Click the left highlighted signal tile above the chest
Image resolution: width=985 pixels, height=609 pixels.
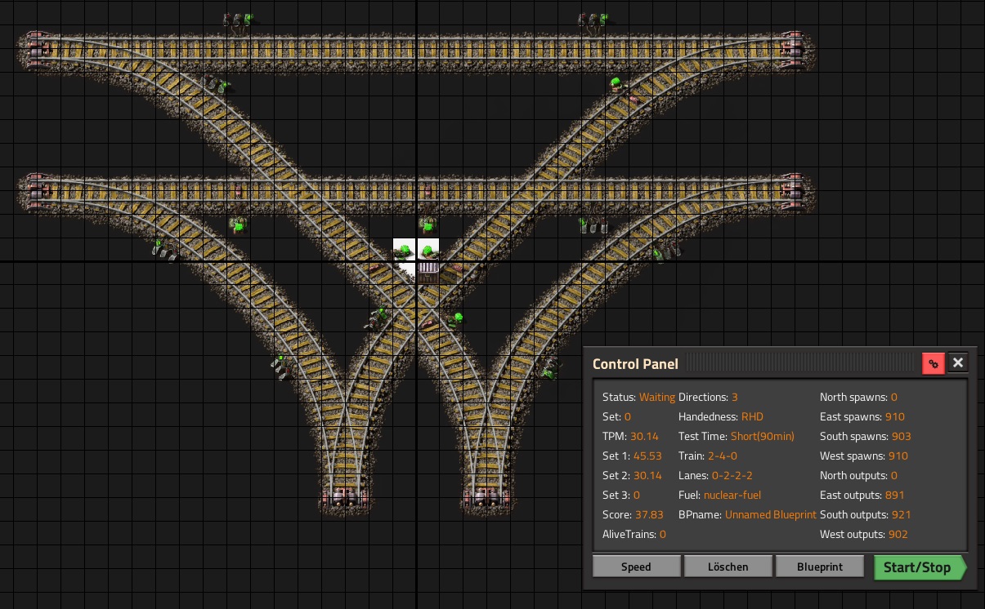405,249
